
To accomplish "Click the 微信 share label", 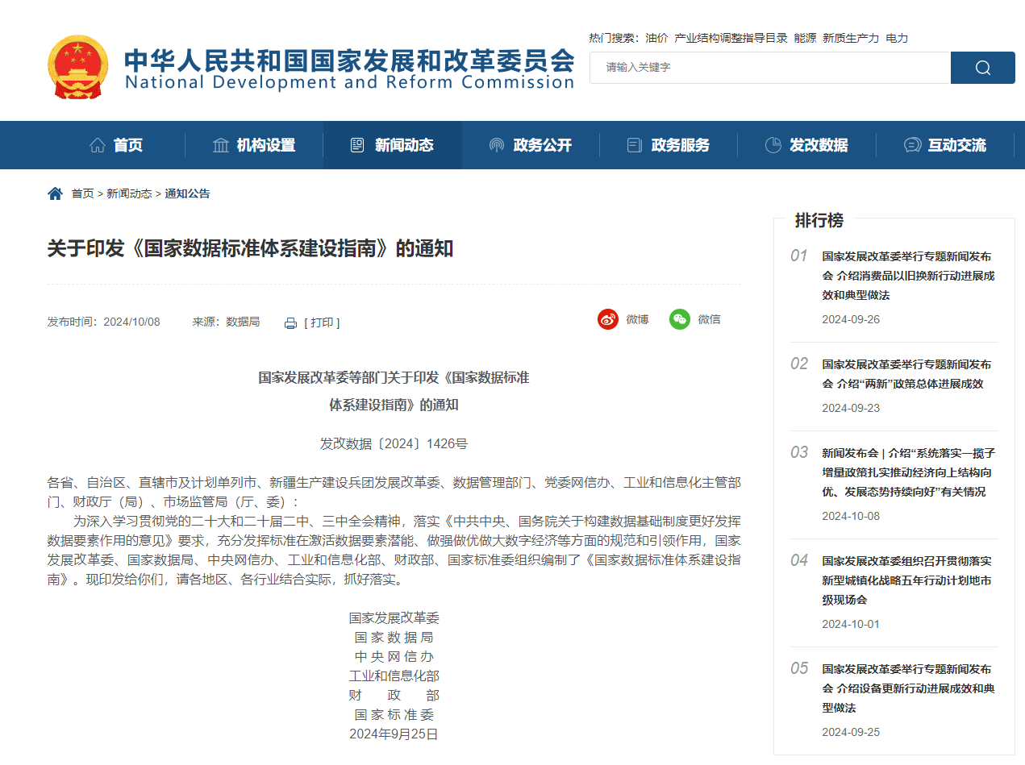I will 709,319.
